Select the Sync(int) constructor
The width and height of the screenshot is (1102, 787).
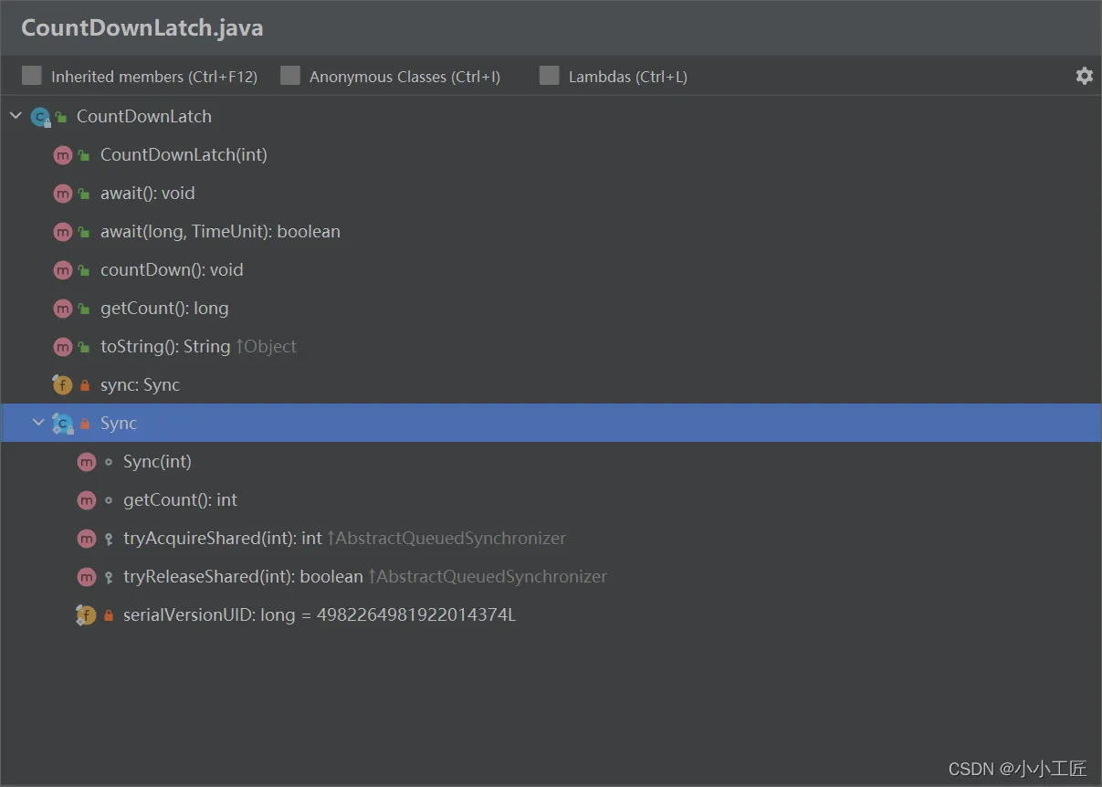click(x=157, y=462)
